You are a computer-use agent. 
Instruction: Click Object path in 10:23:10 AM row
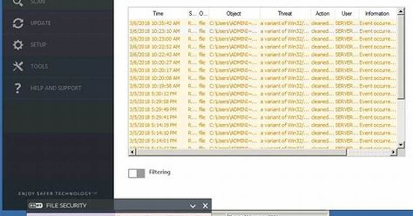233,31
